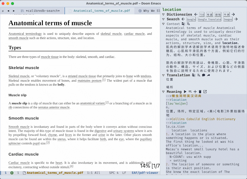The width and height of the screenshot is (247, 179).
Task: Click the EAF/pdf-viewer mode indicator in modeline
Action: (x=145, y=173)
